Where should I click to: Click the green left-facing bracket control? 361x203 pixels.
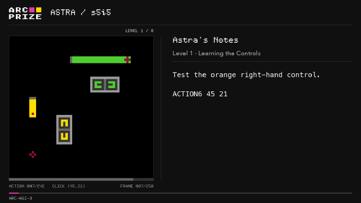[x=98, y=85]
